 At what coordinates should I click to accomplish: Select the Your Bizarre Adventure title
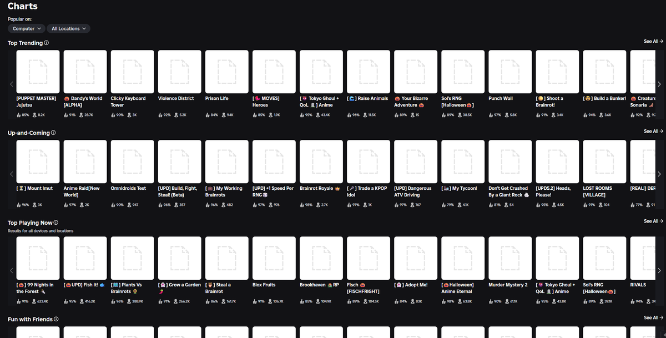tap(411, 102)
